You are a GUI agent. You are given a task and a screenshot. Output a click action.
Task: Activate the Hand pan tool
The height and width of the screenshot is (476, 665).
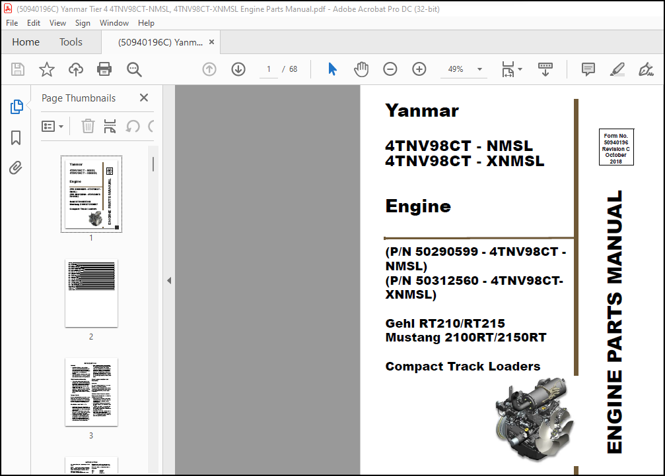tap(361, 69)
